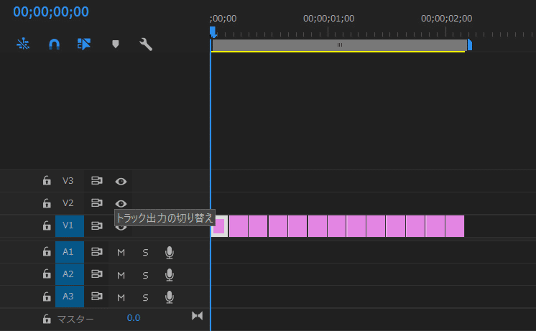Click the work area bar center handle
The width and height of the screenshot is (536, 331).
point(339,45)
